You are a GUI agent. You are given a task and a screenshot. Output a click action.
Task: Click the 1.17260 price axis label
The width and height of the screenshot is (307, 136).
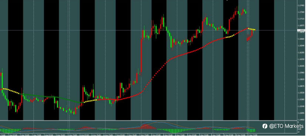click(x=301, y=12)
